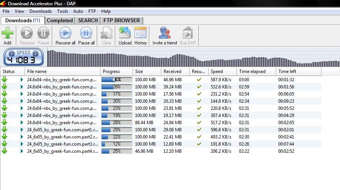Screen dimensions: 340x190
Task: Click the Clear toolbar icon
Action: click(107, 33)
